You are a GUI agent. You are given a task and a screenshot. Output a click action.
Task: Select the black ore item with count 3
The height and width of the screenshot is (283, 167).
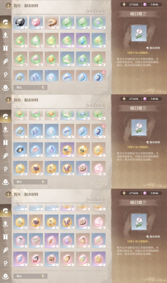click(x=20, y=22)
